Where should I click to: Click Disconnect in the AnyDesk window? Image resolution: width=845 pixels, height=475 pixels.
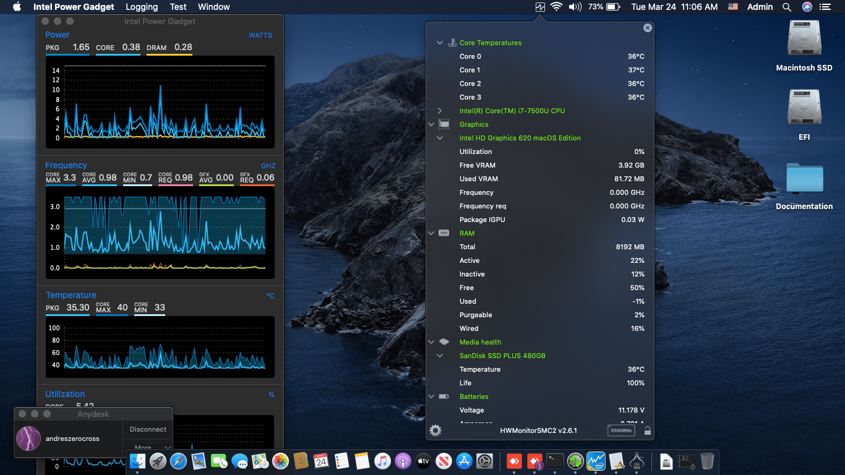pyautogui.click(x=147, y=429)
